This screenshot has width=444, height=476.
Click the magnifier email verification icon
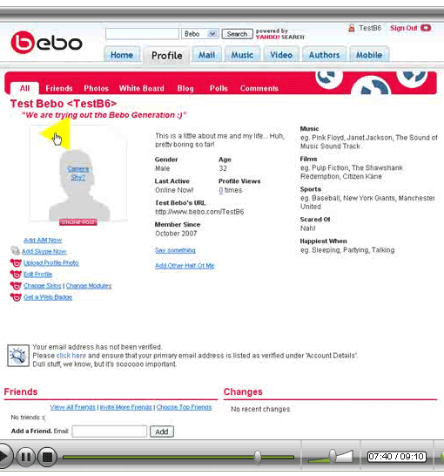point(18,356)
